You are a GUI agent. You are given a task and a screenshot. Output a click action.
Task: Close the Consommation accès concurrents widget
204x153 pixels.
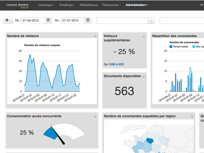click(x=95, y=117)
